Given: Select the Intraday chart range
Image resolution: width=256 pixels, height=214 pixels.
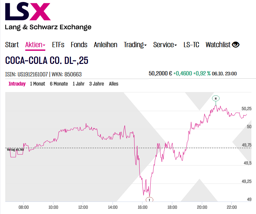Looking at the screenshot, I should [17, 84].
